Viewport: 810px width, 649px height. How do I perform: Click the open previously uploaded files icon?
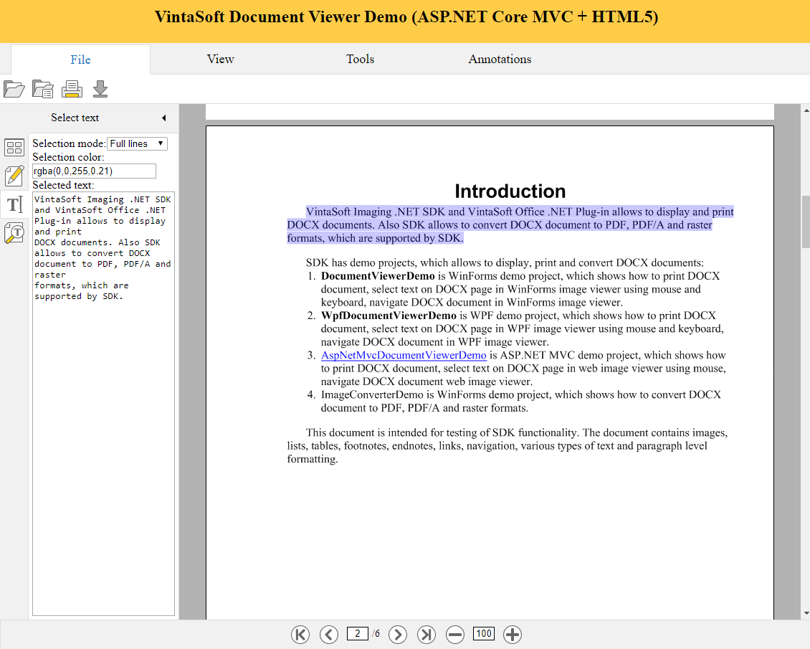coord(43,89)
